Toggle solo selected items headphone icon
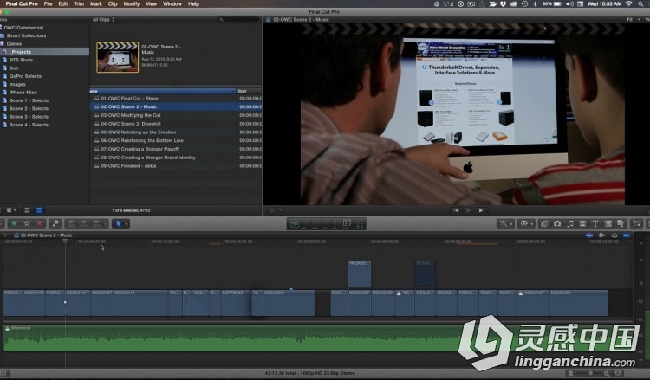 (614, 235)
